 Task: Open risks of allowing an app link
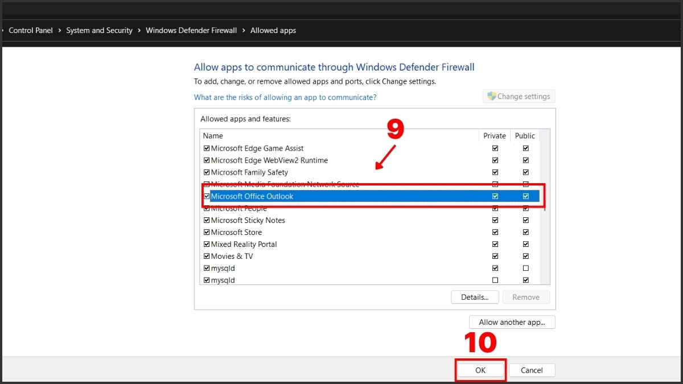tap(285, 97)
